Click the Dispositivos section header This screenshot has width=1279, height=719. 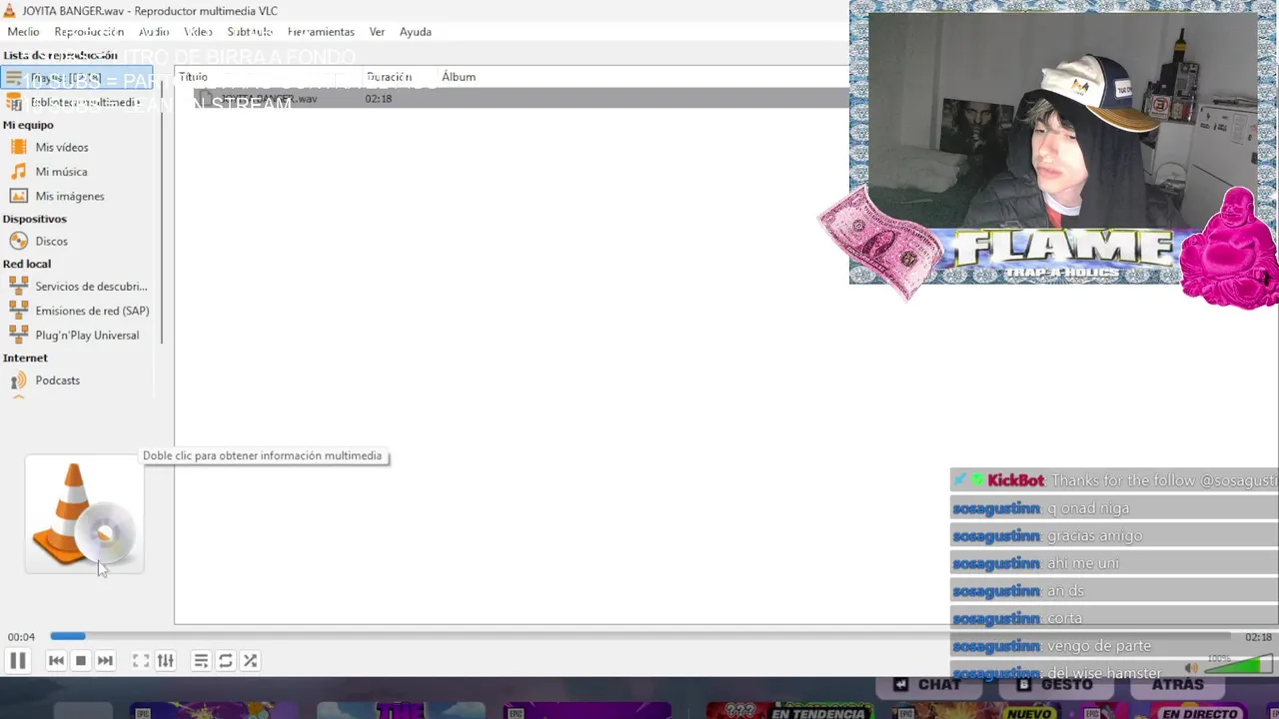click(x=34, y=219)
